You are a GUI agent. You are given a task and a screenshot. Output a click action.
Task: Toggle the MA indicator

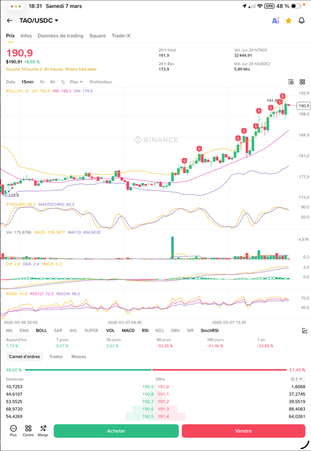[x=9, y=330]
